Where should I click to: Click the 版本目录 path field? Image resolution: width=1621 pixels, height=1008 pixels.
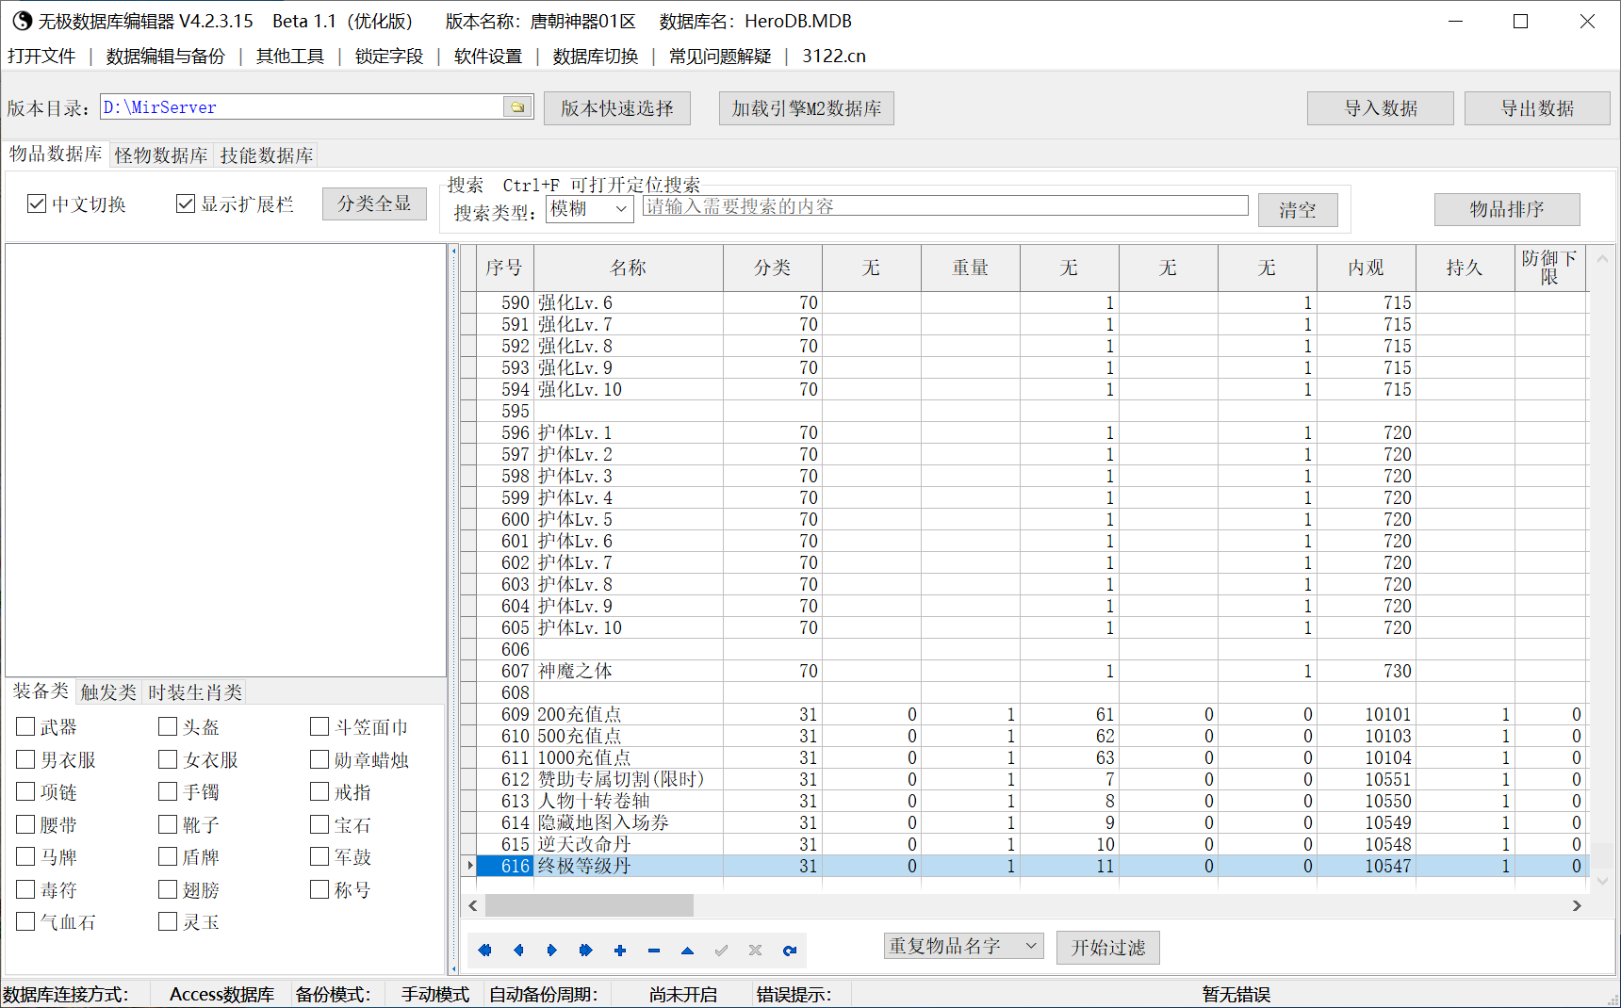click(303, 107)
